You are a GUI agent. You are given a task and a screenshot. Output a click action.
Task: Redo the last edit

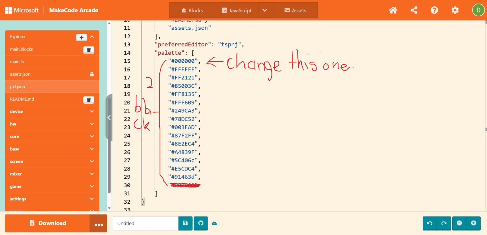point(444,223)
